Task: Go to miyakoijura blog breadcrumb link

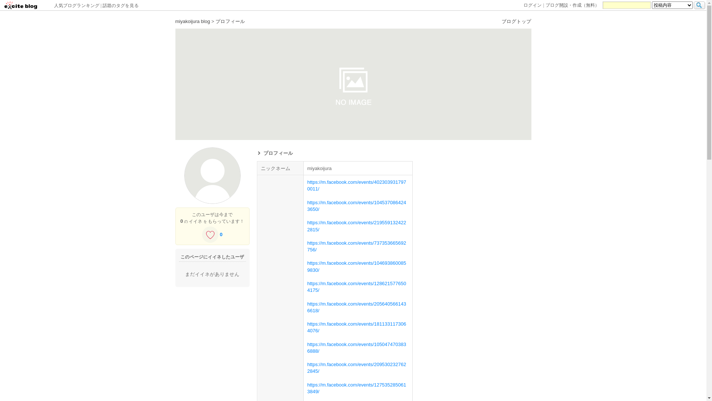Action: tap(192, 22)
